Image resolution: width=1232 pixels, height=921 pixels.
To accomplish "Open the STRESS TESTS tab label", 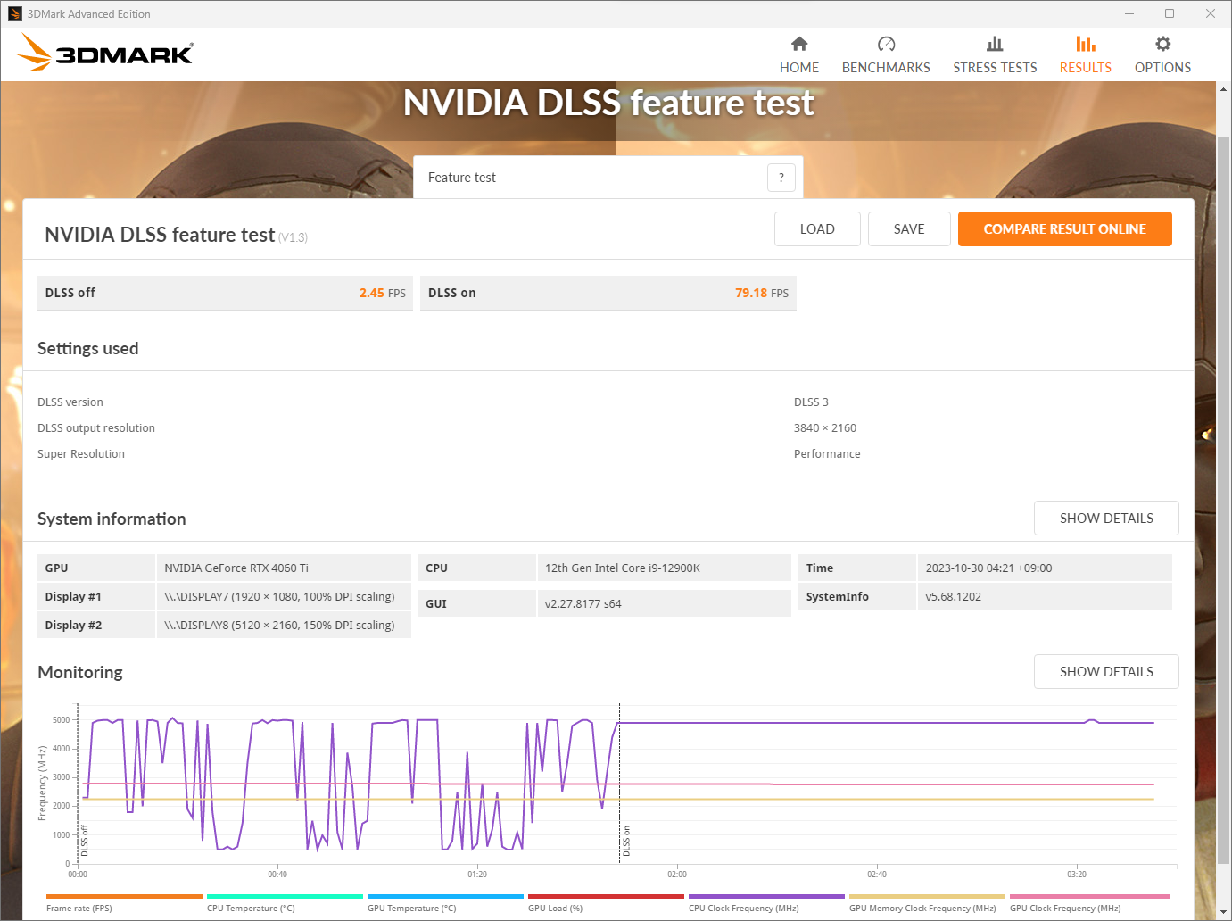I will pyautogui.click(x=995, y=68).
